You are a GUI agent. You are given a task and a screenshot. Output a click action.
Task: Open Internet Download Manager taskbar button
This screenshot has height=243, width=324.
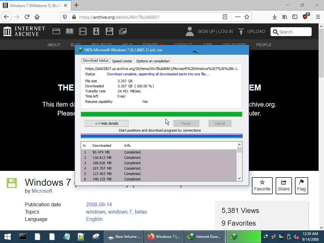tap(204, 237)
